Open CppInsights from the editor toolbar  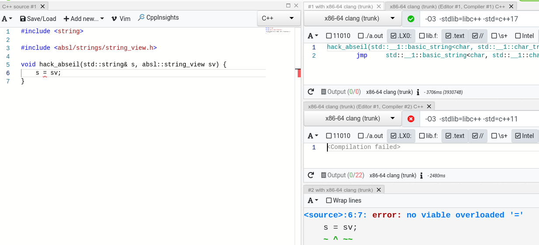point(158,18)
